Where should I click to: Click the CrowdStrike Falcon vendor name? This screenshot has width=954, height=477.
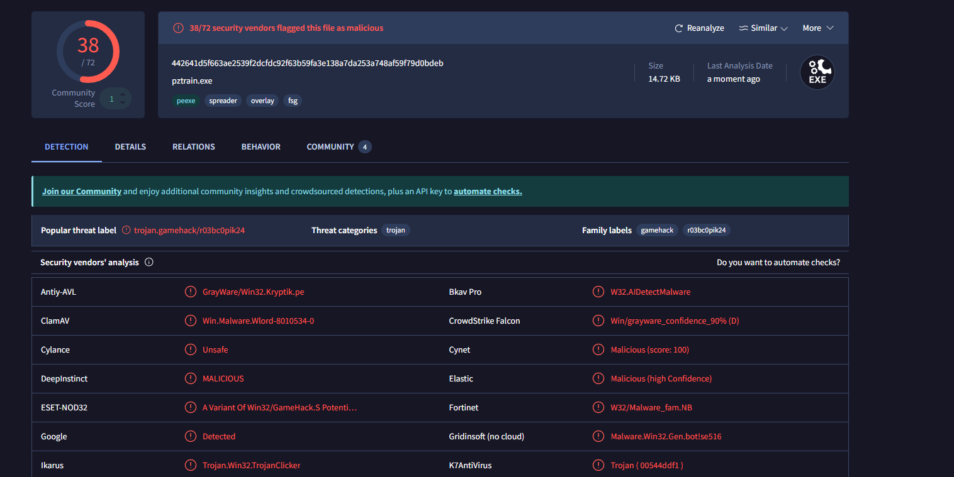485,321
